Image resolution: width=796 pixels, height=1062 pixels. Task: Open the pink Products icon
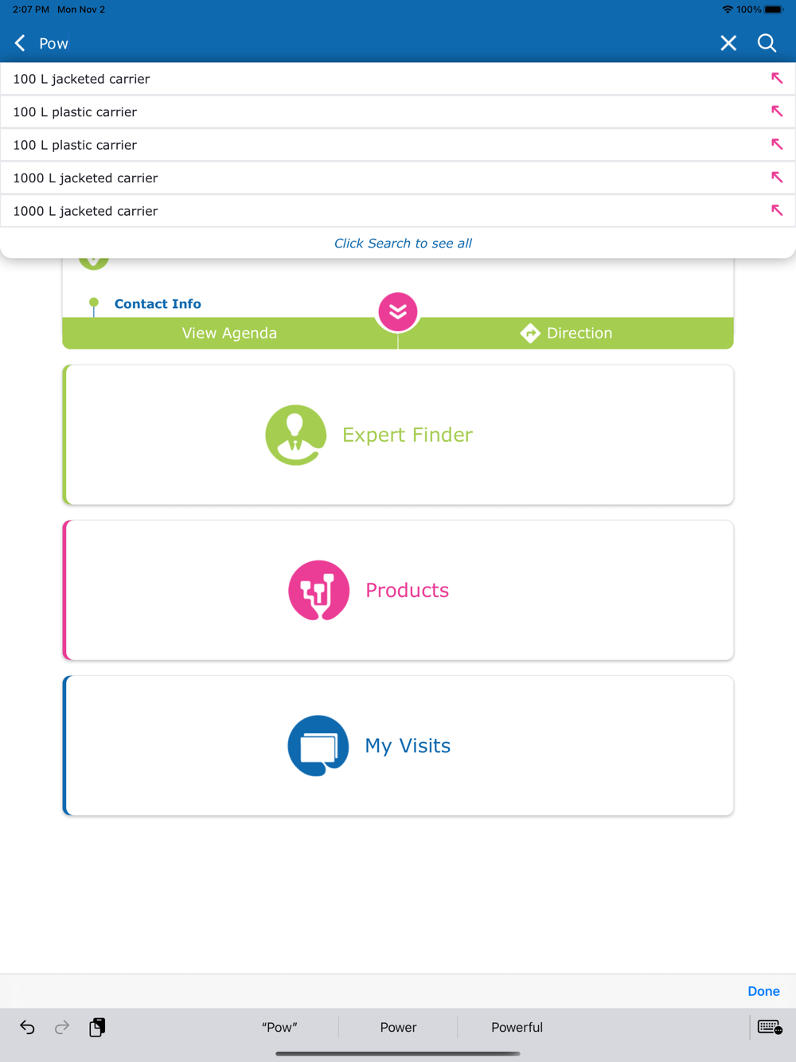[x=318, y=590]
